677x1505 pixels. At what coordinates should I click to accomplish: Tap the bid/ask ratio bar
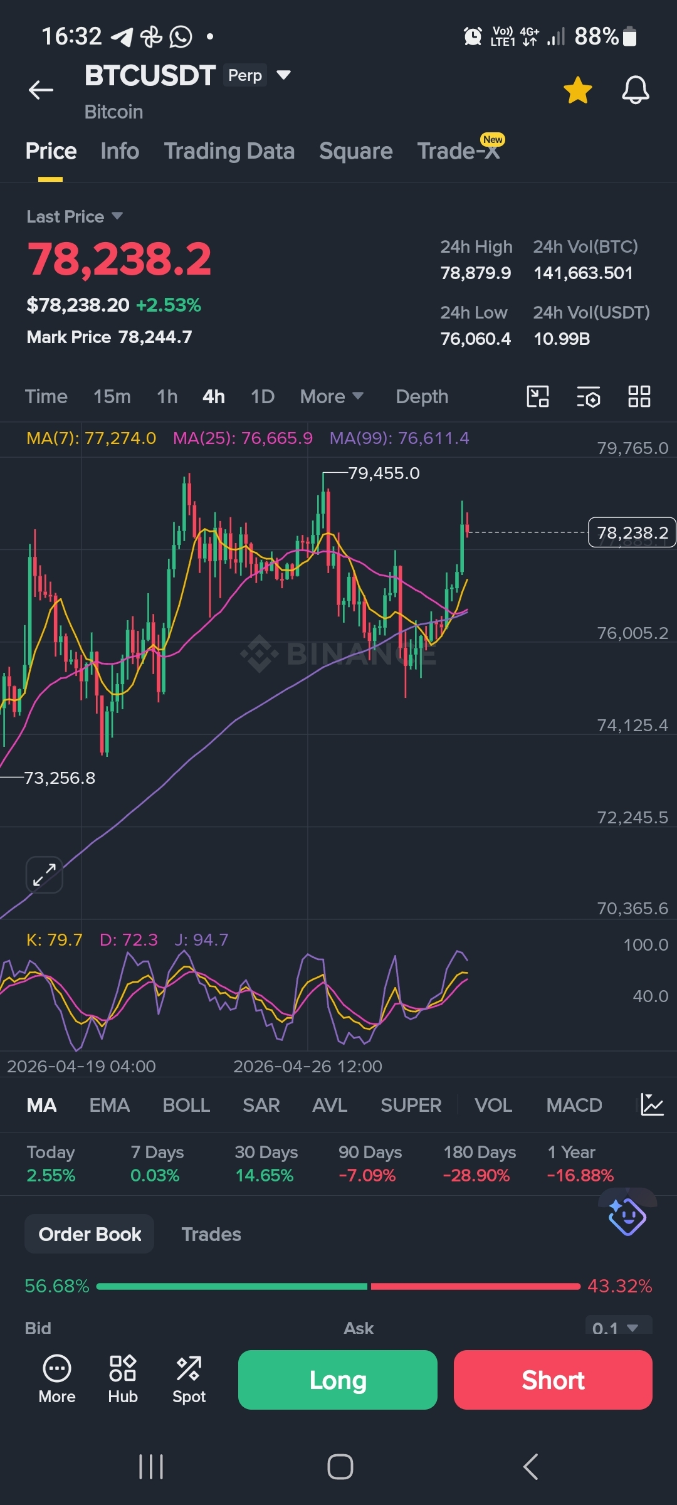pos(338,1286)
